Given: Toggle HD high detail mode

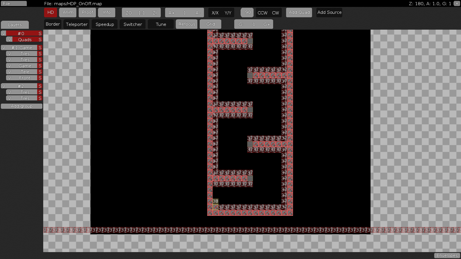Looking at the screenshot, I should (50, 12).
